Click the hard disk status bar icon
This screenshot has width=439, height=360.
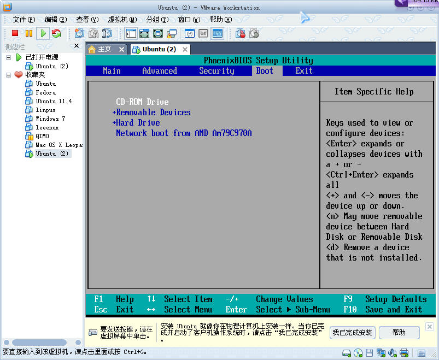(347, 353)
